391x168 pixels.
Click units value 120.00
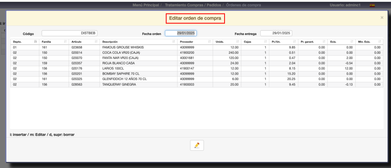[x=233, y=58]
